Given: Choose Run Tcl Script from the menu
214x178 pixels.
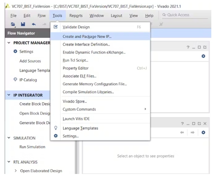Looking at the screenshot, I should point(75,60).
